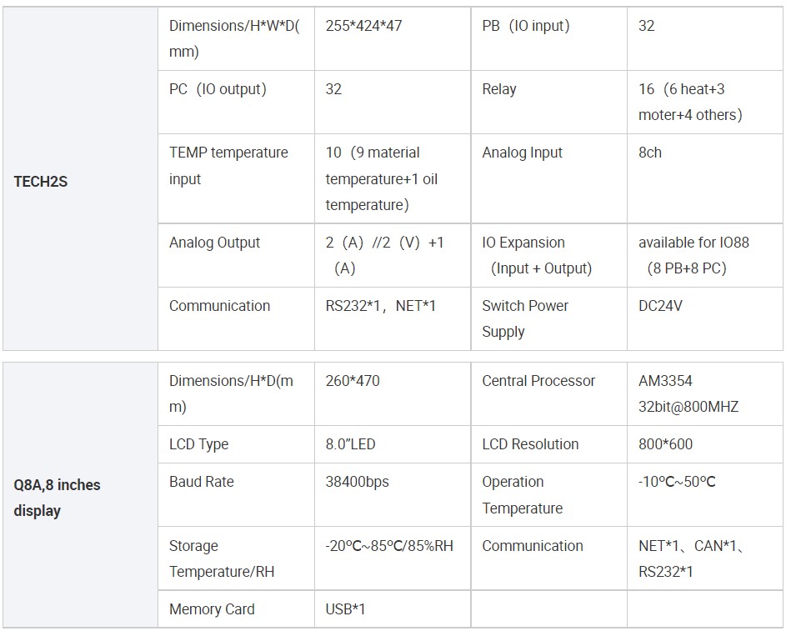Click the 38400bps baud rate value

pyautogui.click(x=357, y=482)
